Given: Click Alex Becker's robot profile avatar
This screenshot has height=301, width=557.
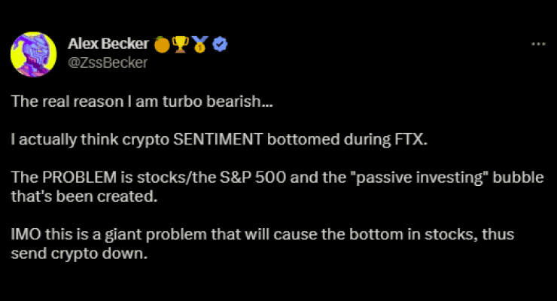Looking at the screenshot, I should tap(34, 54).
